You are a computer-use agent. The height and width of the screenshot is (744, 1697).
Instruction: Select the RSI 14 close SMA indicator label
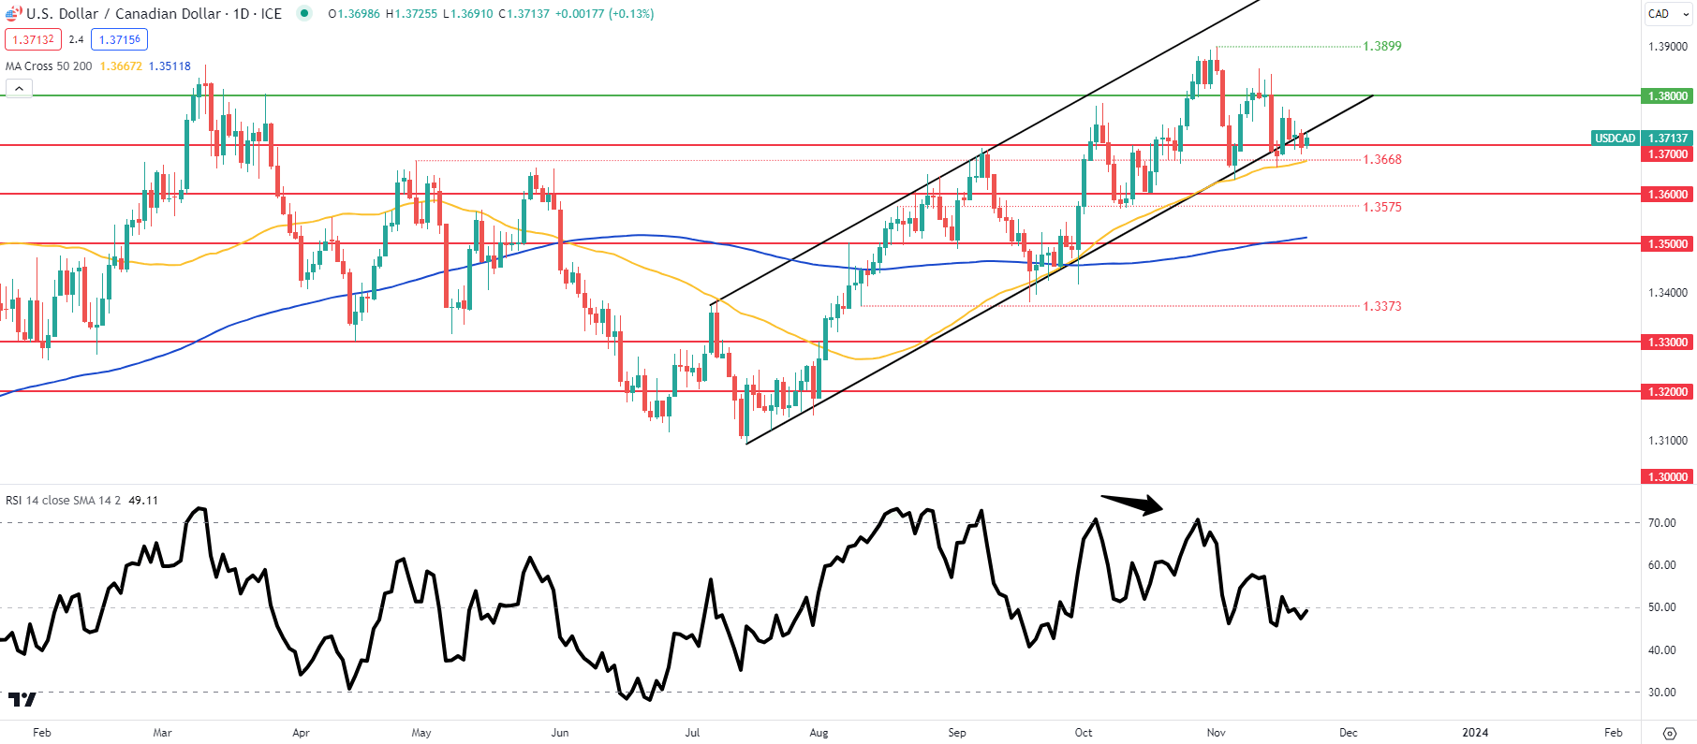pyautogui.click(x=64, y=501)
